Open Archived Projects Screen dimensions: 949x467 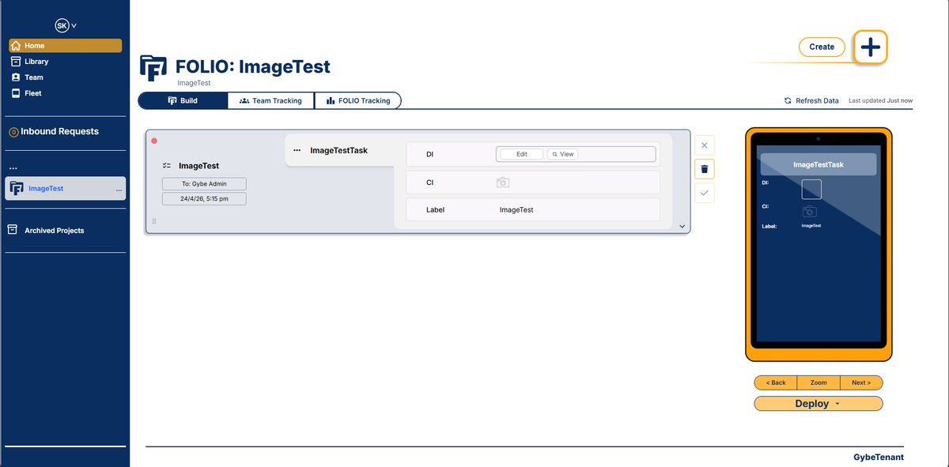point(54,231)
